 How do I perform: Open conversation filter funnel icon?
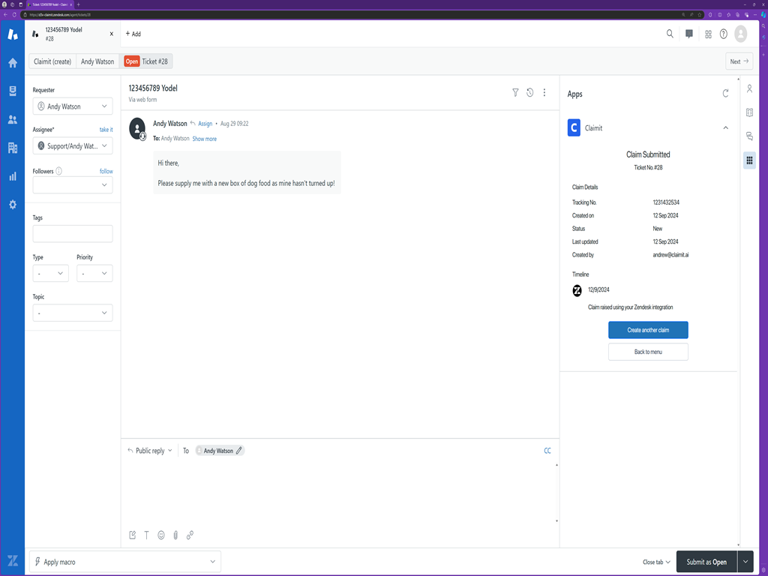(515, 93)
